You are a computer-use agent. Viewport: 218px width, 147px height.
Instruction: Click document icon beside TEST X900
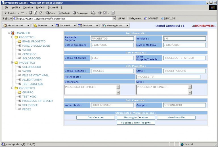20,96
